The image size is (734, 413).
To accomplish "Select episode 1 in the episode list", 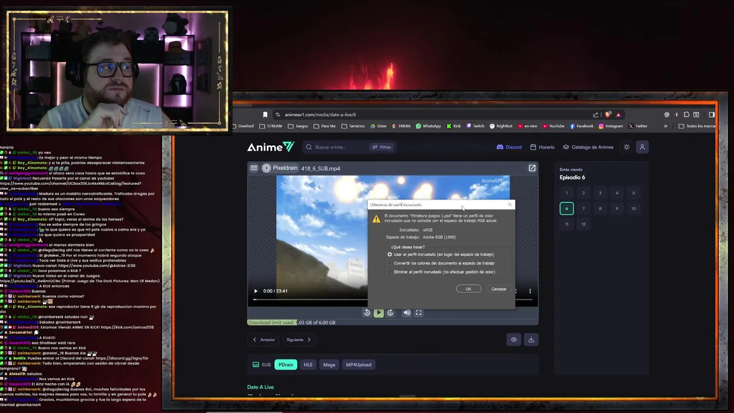I will (567, 193).
